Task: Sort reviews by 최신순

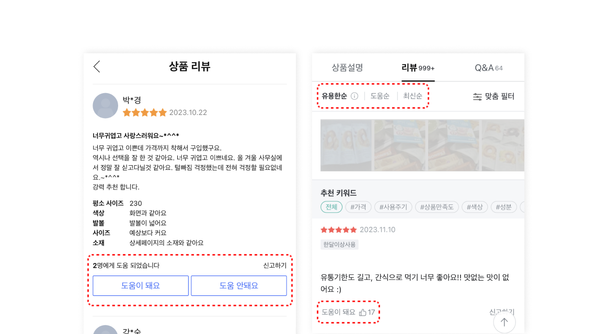Action: (x=412, y=96)
